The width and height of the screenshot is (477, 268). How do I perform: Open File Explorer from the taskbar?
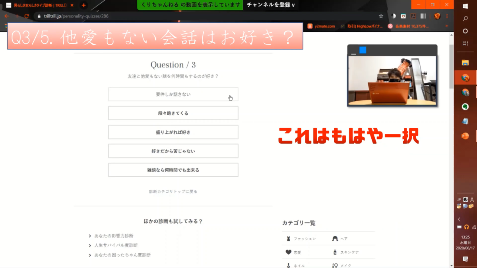(465, 63)
